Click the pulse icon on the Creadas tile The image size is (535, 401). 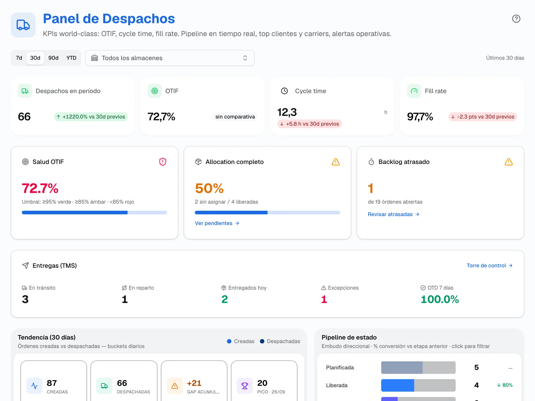pyautogui.click(x=34, y=386)
